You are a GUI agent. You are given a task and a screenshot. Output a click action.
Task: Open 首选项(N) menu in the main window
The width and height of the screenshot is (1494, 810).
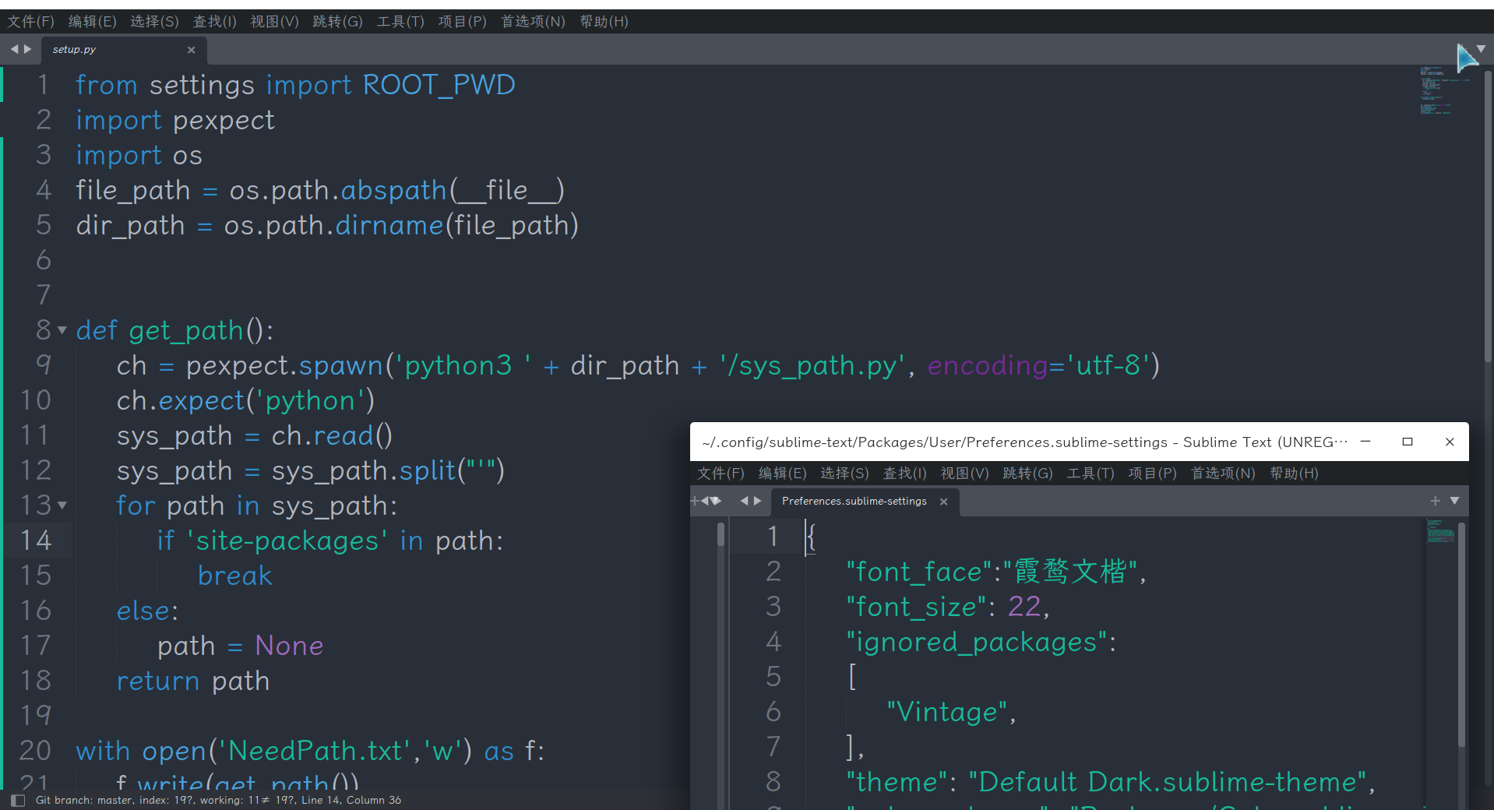[x=533, y=21]
